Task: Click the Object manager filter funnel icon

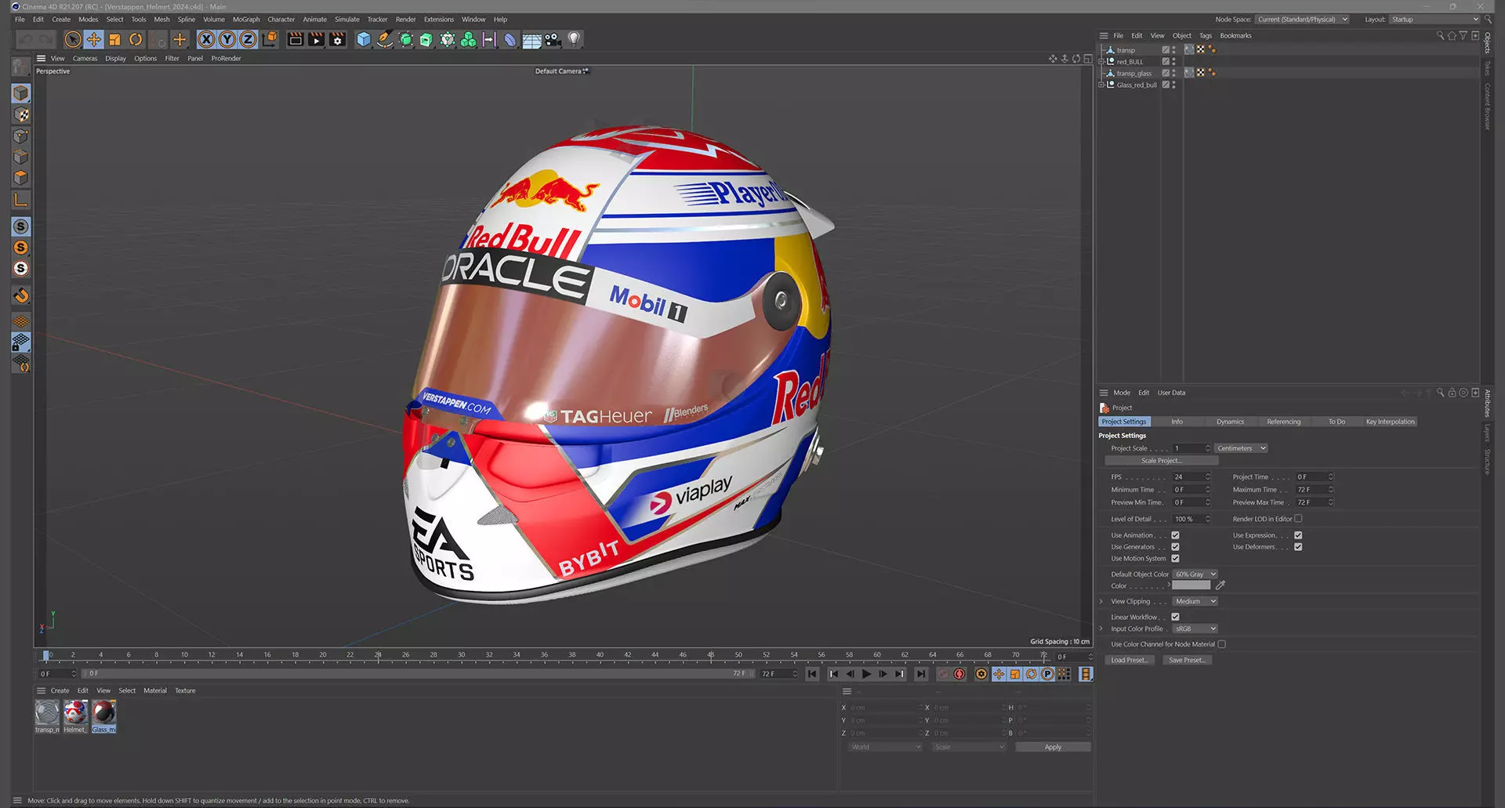Action: 1463,35
